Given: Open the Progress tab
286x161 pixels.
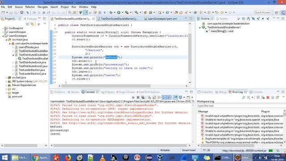Looking at the screenshot, I should coord(108,92).
